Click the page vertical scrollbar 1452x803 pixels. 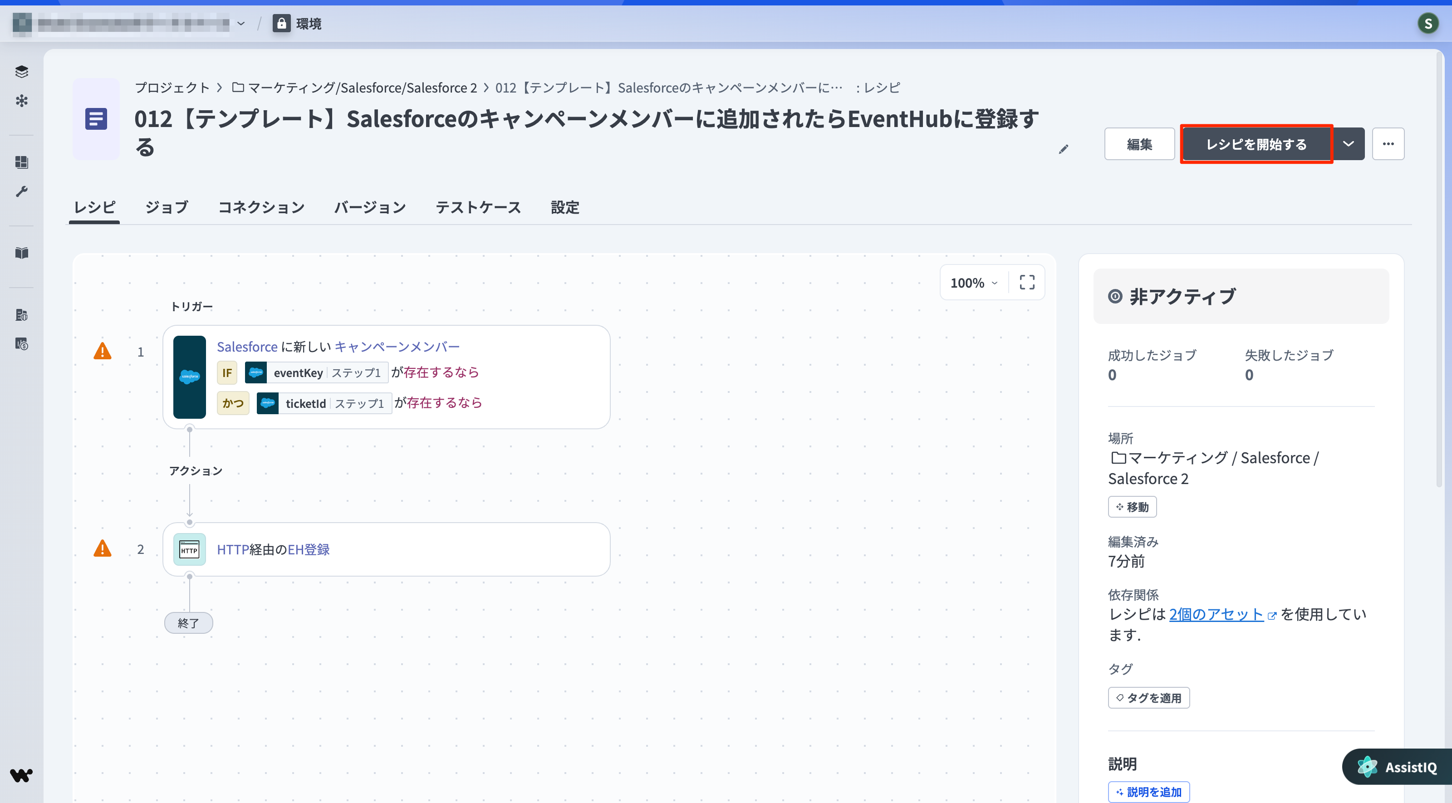1438,270
